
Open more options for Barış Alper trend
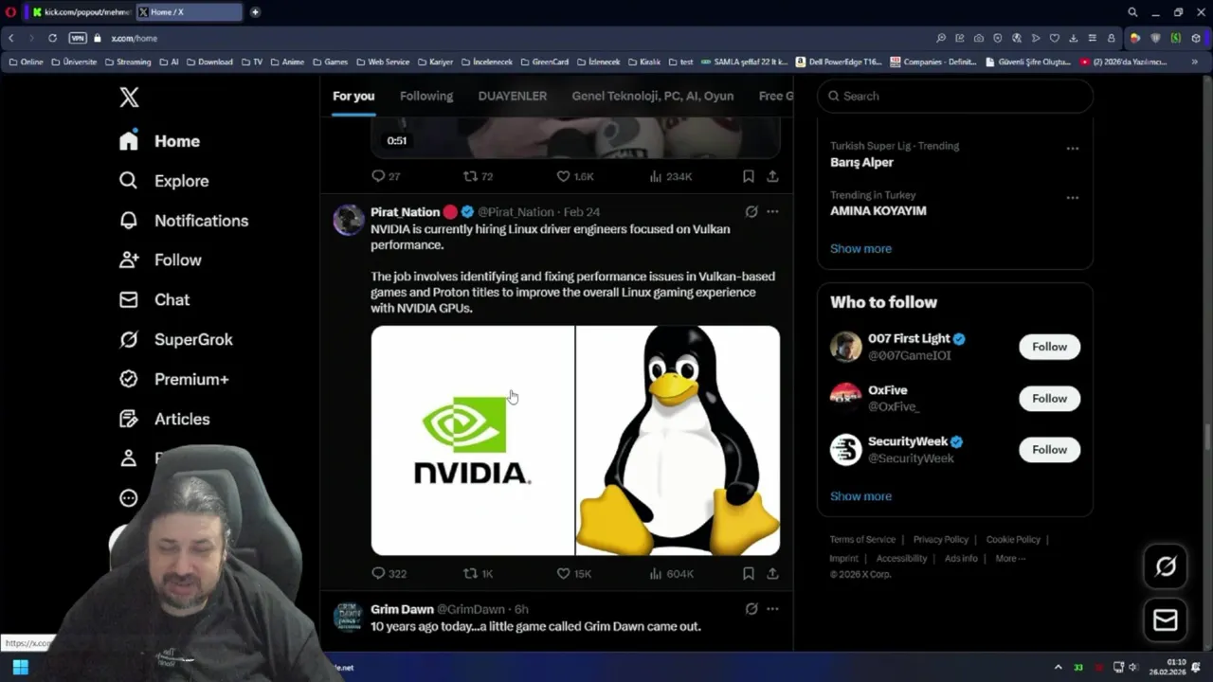1072,149
